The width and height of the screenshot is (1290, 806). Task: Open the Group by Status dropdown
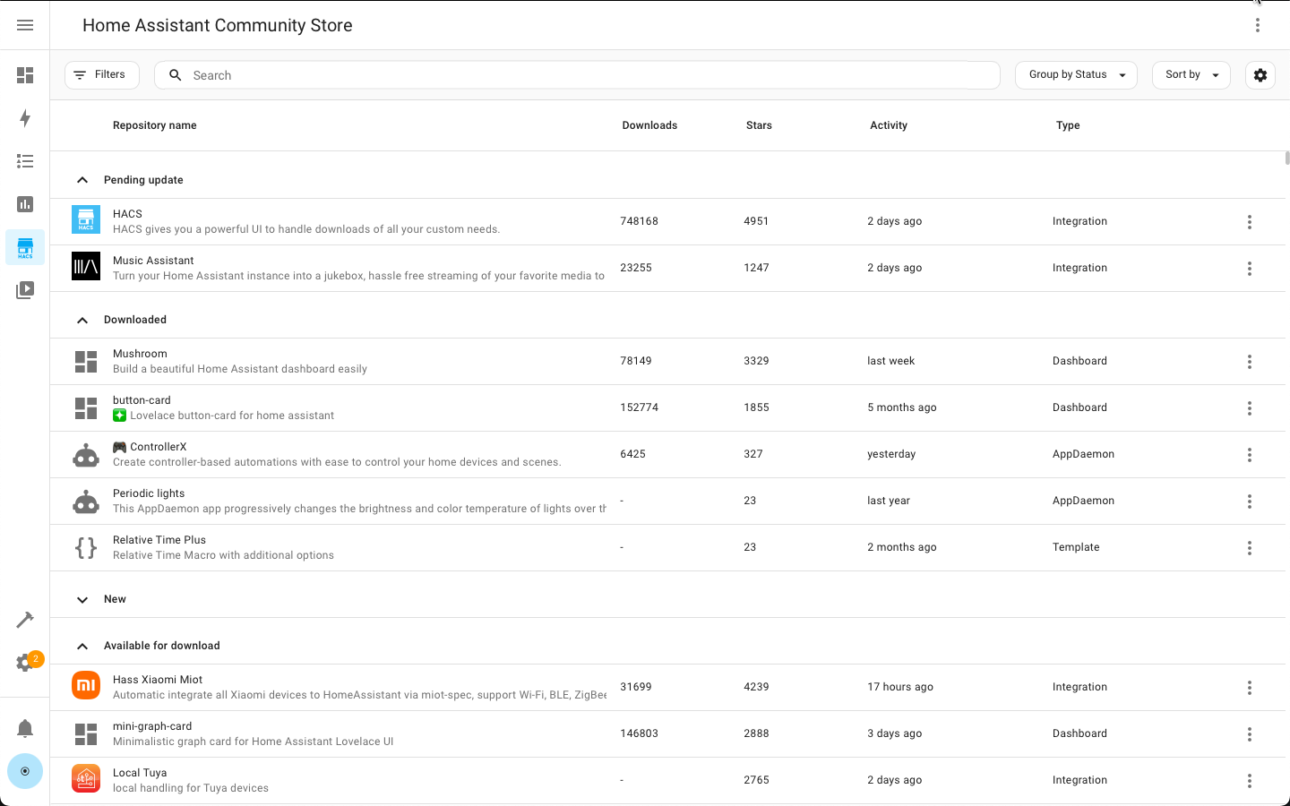click(1076, 75)
